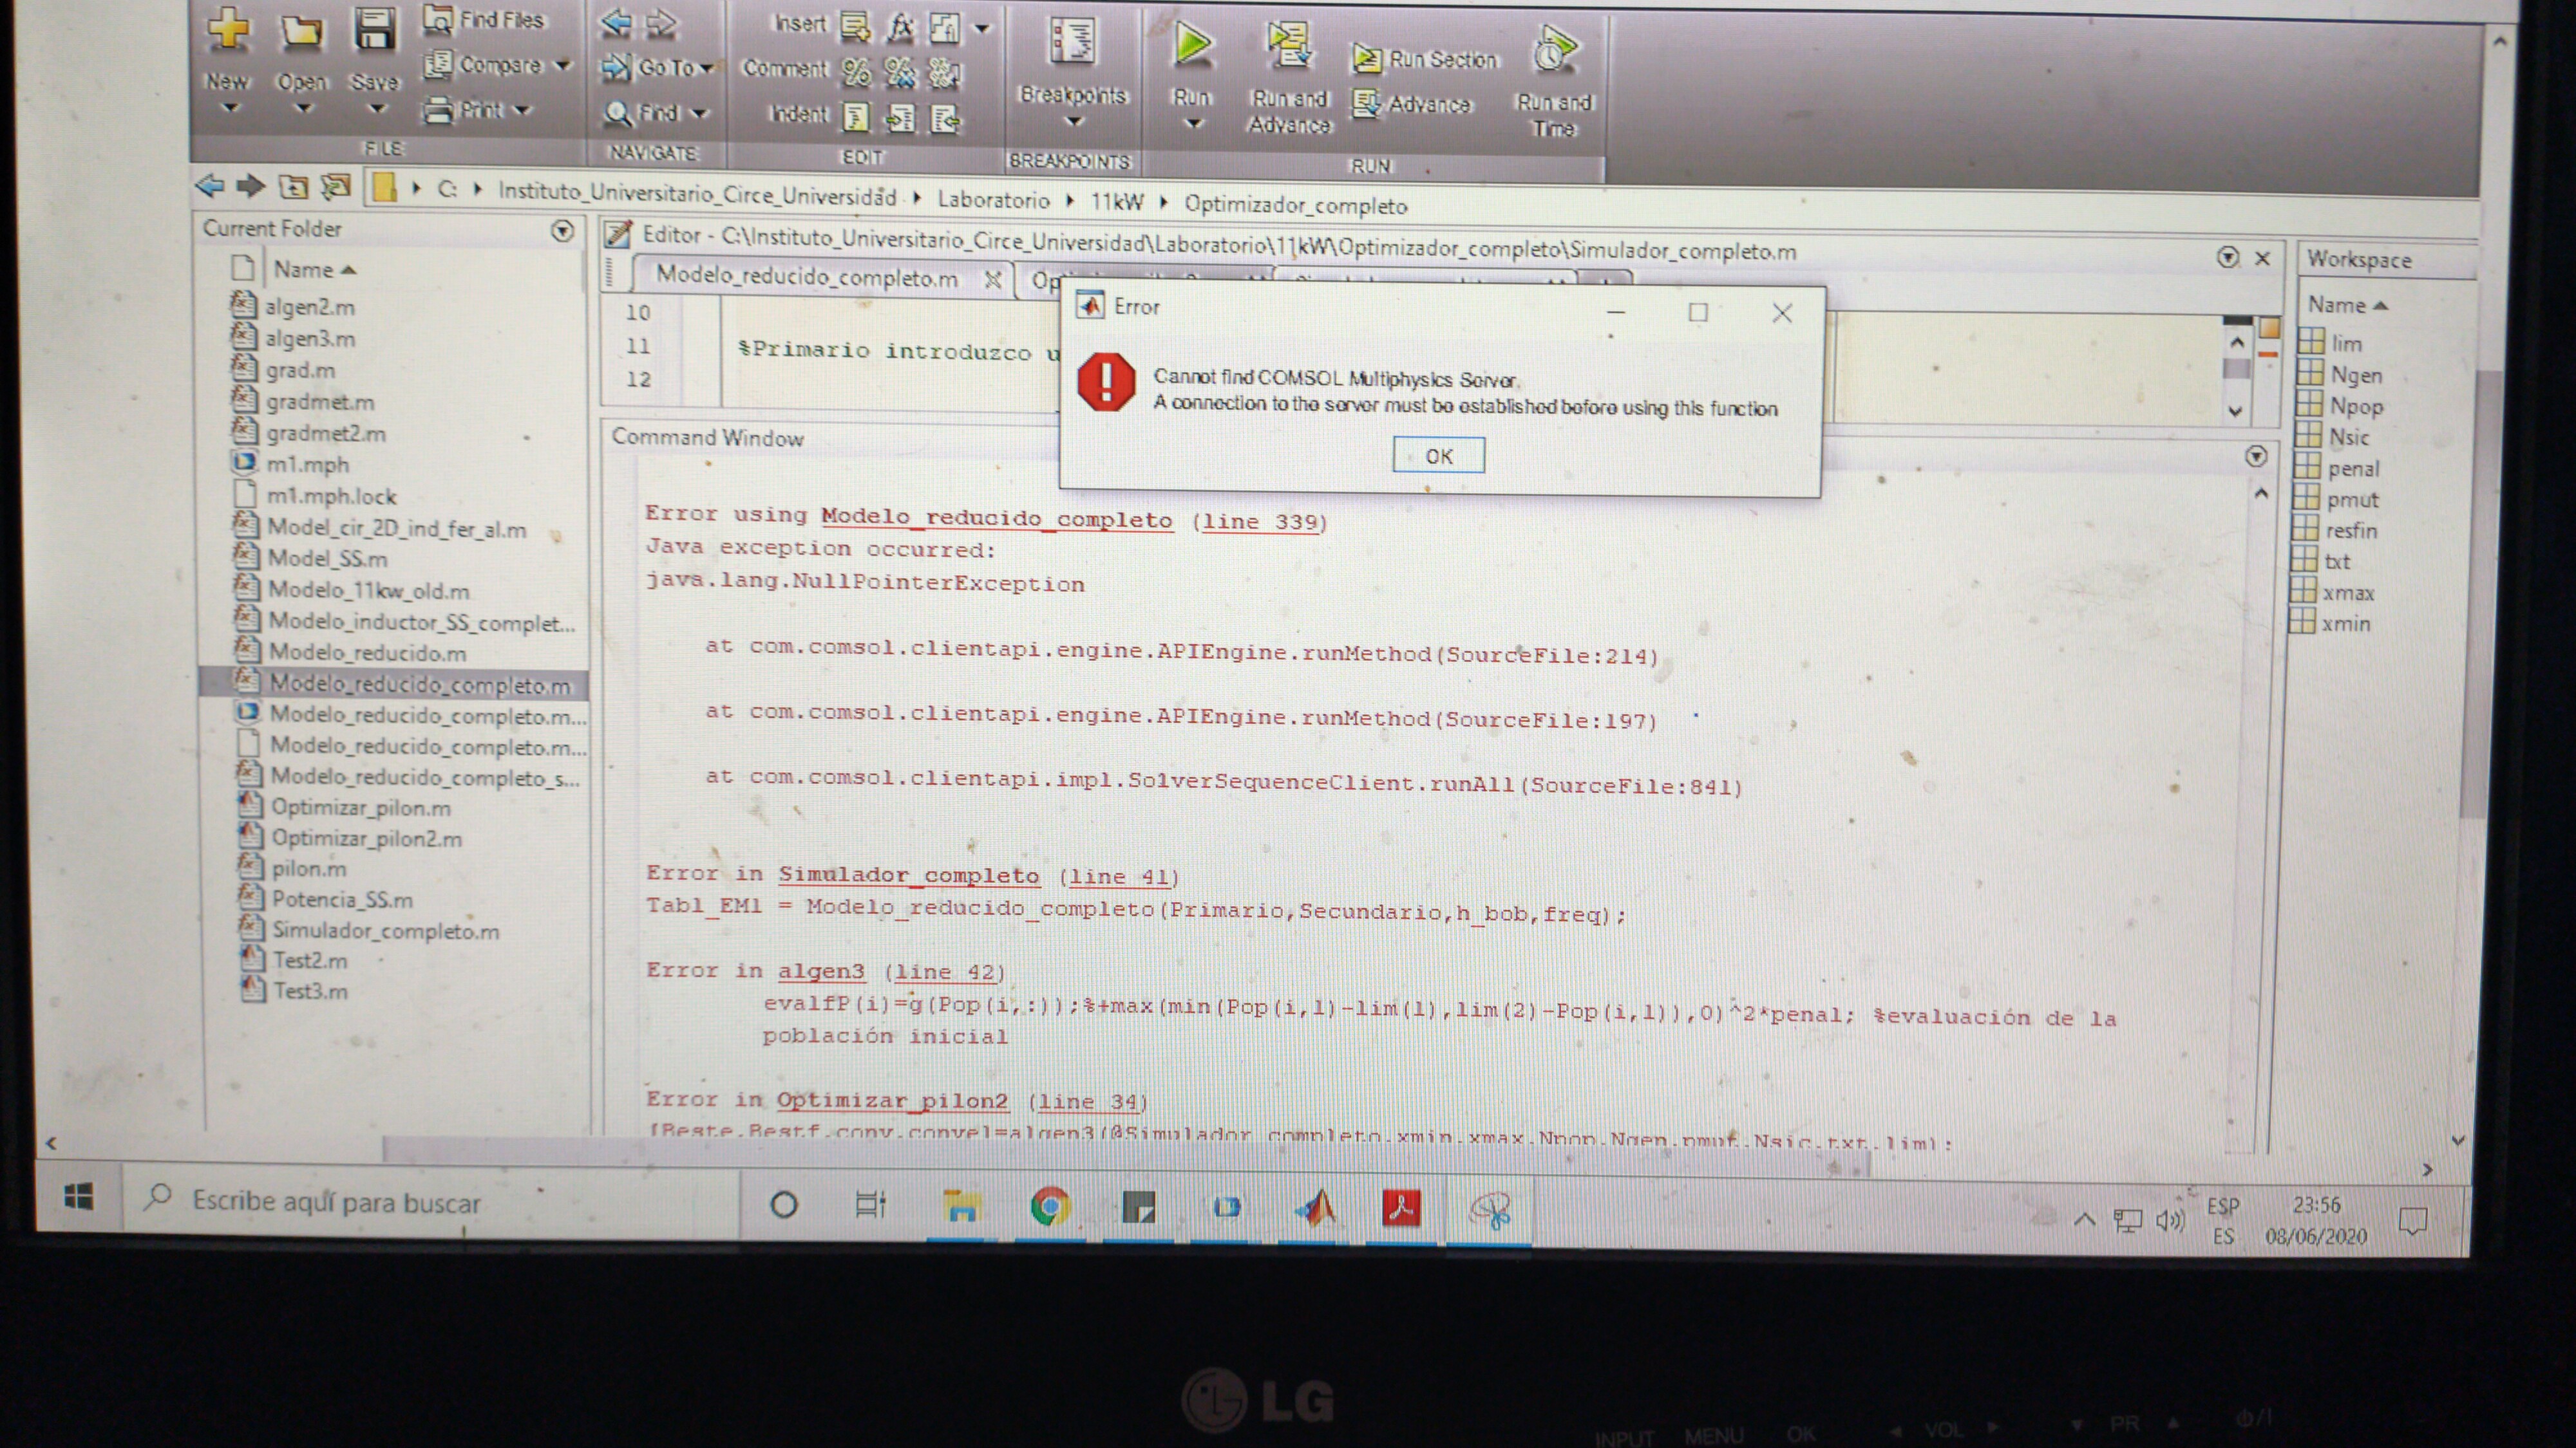Expand the Compare dropdown arrow
The image size is (2576, 1448).
click(x=564, y=66)
